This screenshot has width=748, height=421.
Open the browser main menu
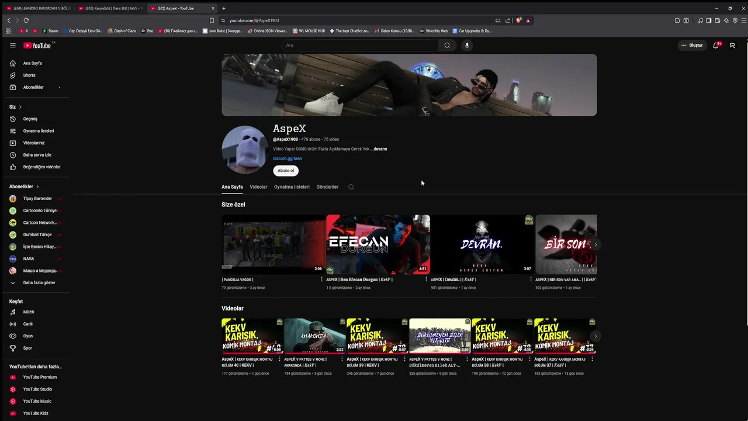(743, 20)
